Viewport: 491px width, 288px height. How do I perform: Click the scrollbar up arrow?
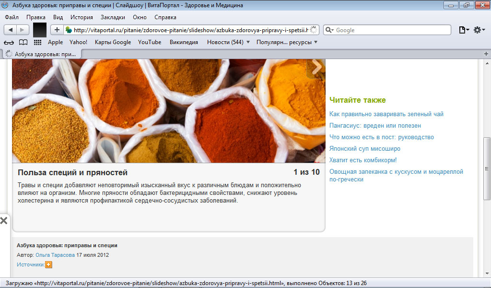(x=487, y=63)
